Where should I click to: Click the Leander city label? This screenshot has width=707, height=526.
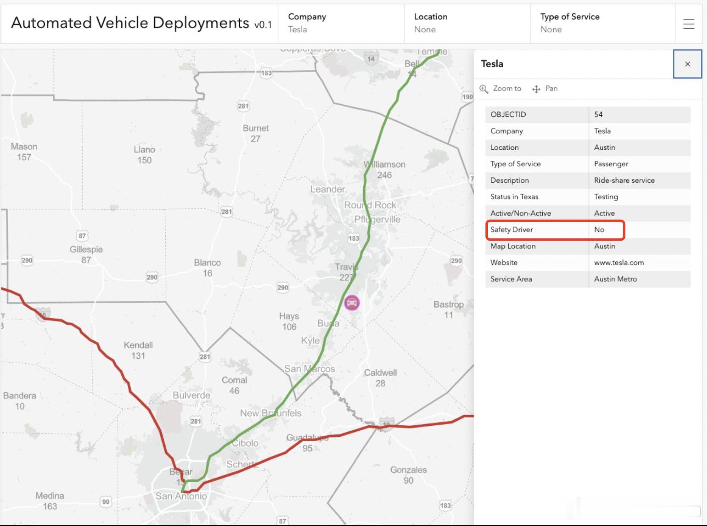tap(328, 189)
